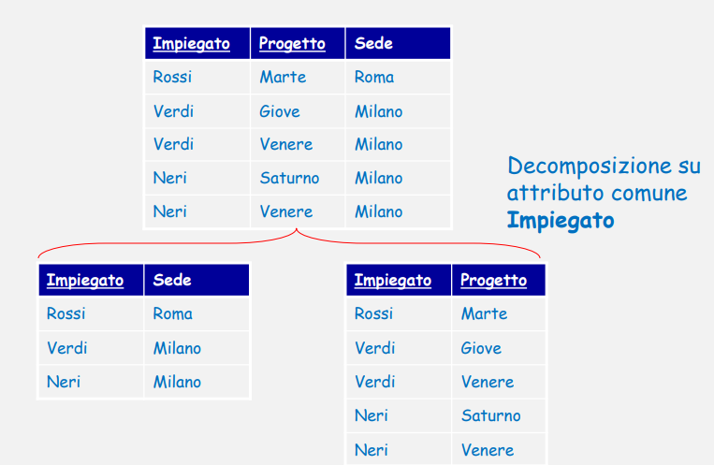714x465 pixels.
Task: Select Giove cell in bottom-right table
Action: [x=498, y=348]
